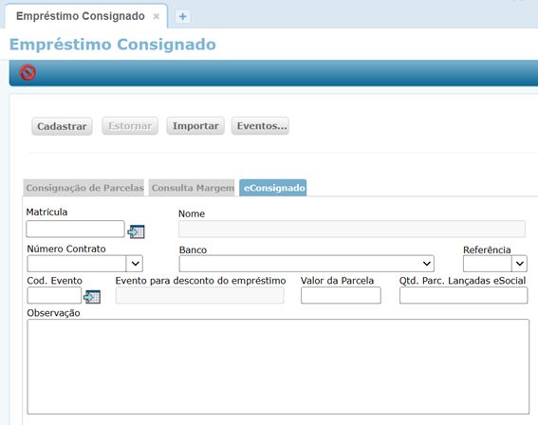The width and height of the screenshot is (538, 425).
Task: Click Evento para desconto do empréstimo field
Action: 199,295
